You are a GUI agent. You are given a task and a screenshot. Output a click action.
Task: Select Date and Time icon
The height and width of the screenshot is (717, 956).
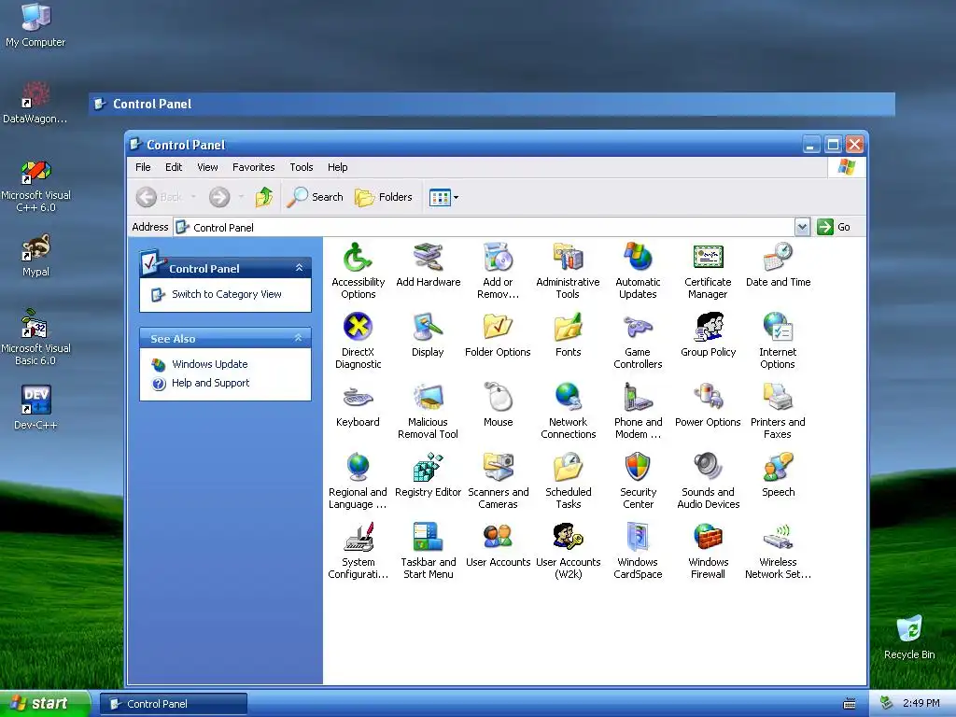tap(778, 258)
